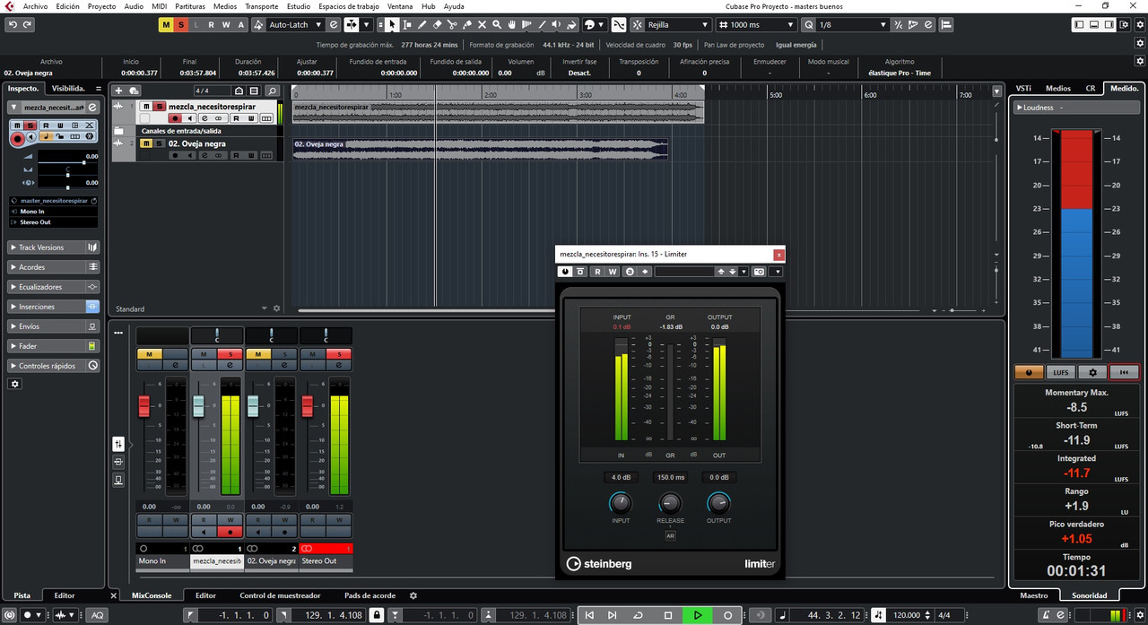Click the track presets cloud icon
The width and height of the screenshot is (1148, 625).
click(134, 91)
